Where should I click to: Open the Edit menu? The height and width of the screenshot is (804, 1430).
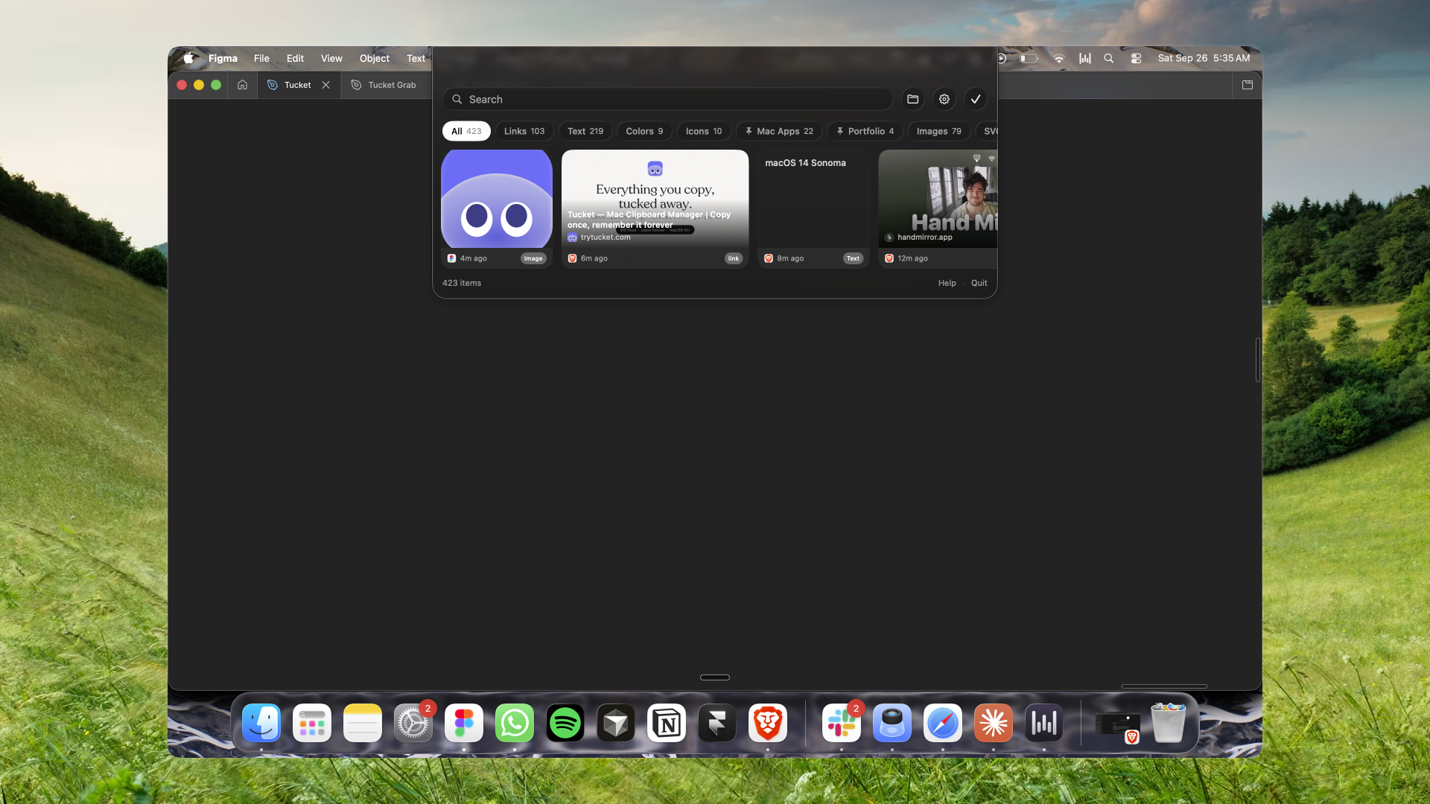pos(295,58)
